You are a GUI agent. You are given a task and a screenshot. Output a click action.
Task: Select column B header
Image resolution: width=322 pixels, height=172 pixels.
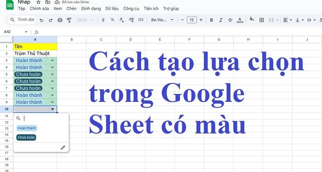pyautogui.click(x=72, y=39)
